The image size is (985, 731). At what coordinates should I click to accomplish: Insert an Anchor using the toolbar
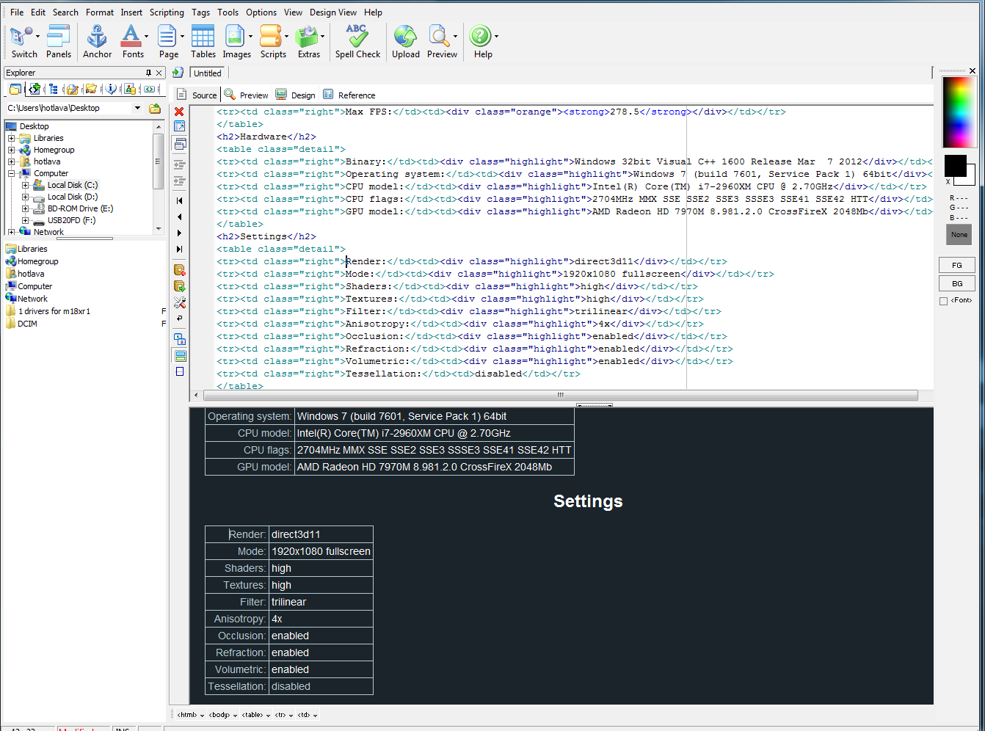[97, 42]
